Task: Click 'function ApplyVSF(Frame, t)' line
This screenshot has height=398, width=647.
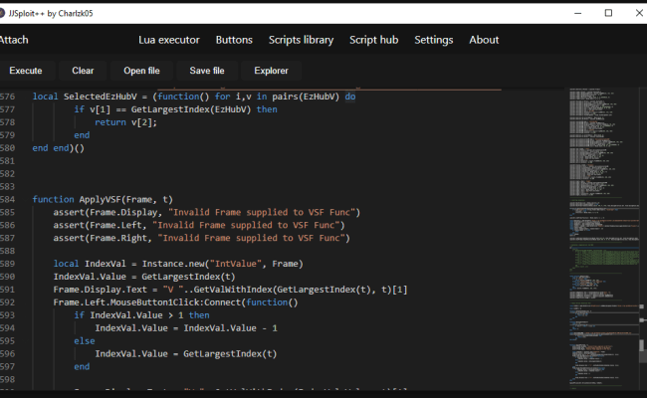Action: click(x=103, y=200)
